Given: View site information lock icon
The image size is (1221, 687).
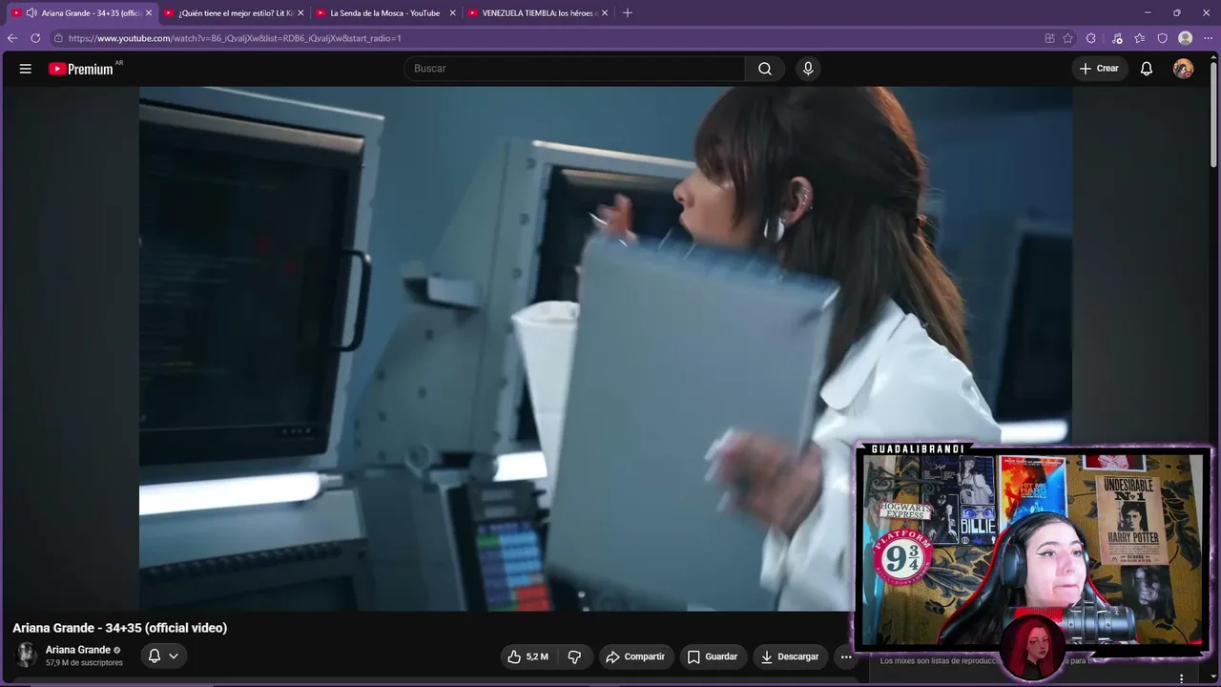Looking at the screenshot, I should pyautogui.click(x=58, y=38).
